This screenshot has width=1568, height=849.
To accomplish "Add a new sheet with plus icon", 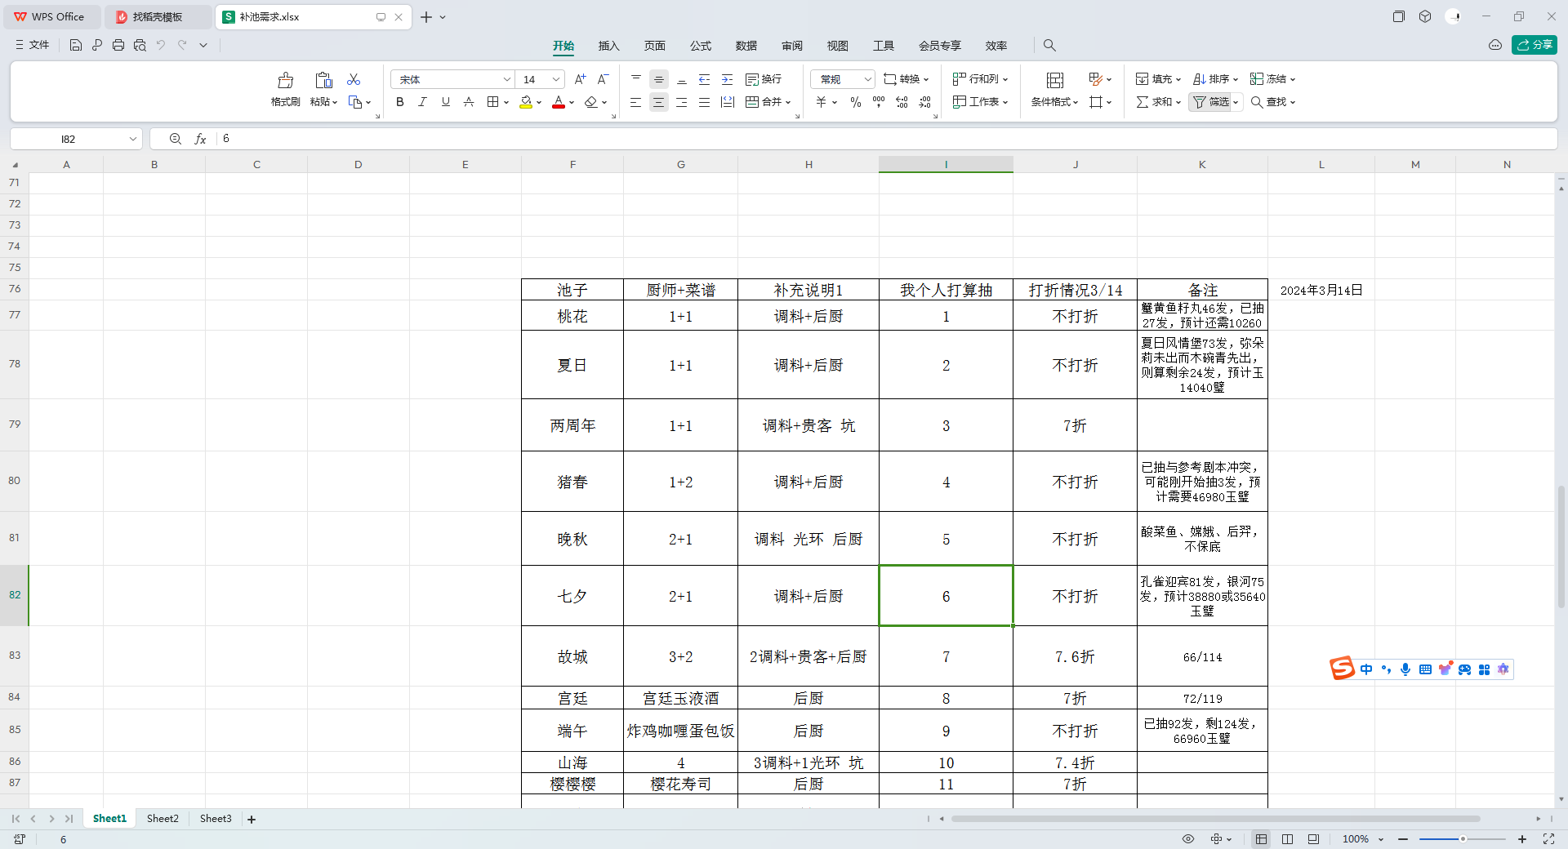I will click(252, 820).
